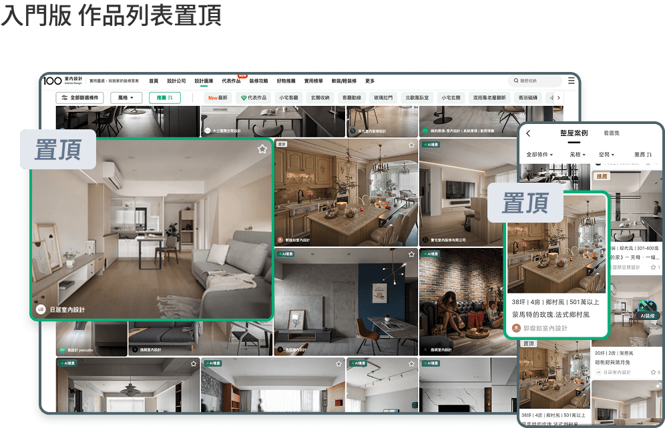Toggle the 代表作品 filter chip
This screenshot has height=428, width=665.
point(254,98)
